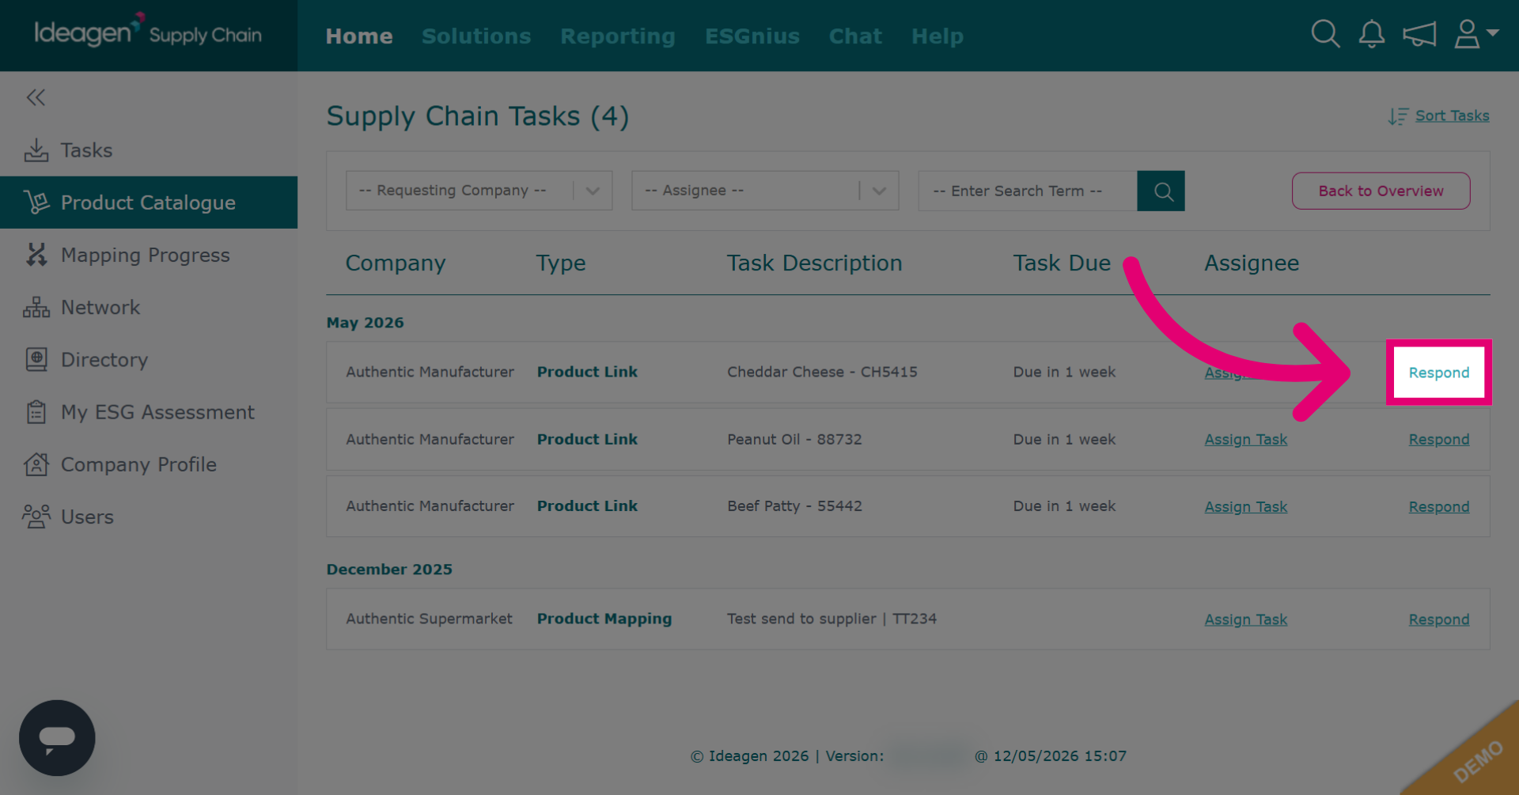Click 'Beef Patty - 55442' description
Screen dimensions: 1519x795
coord(794,506)
